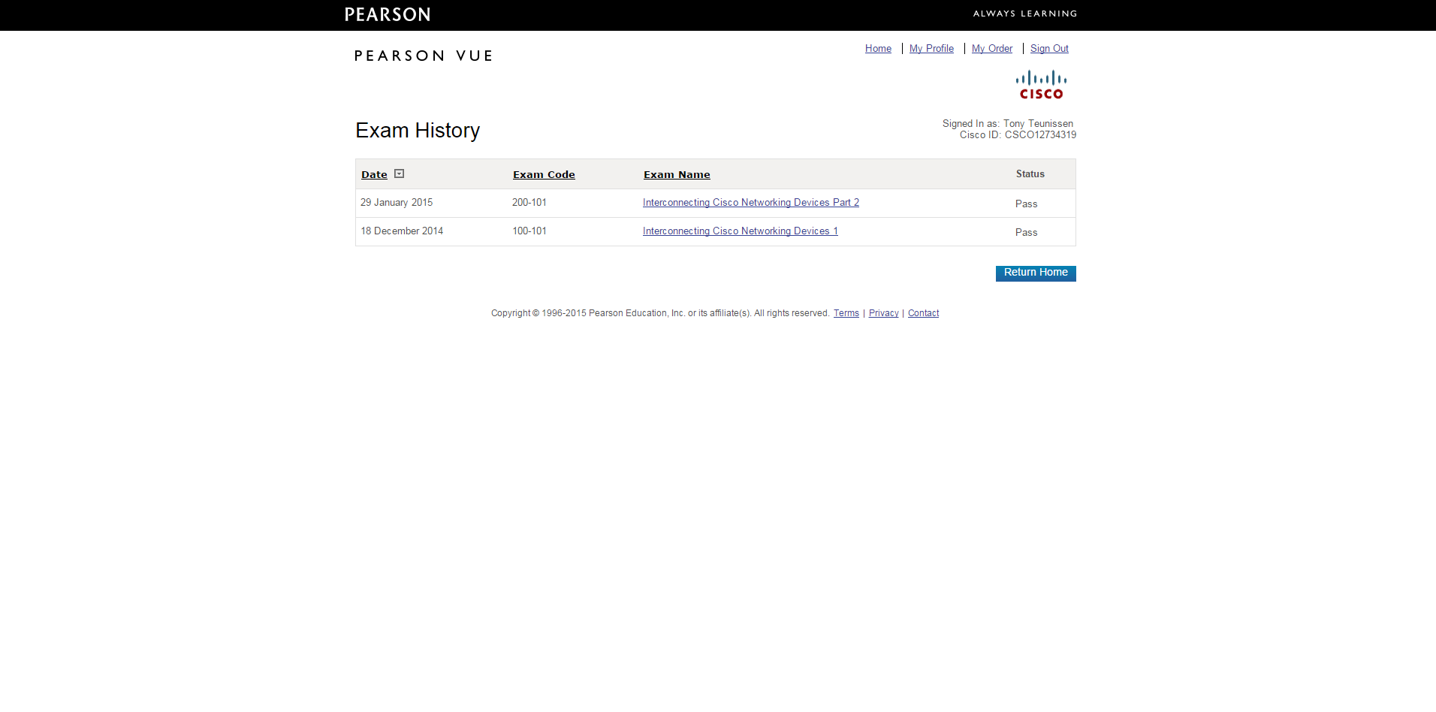Open the Privacy footer link
Viewport: 1436px width, 712px height.
(x=884, y=313)
